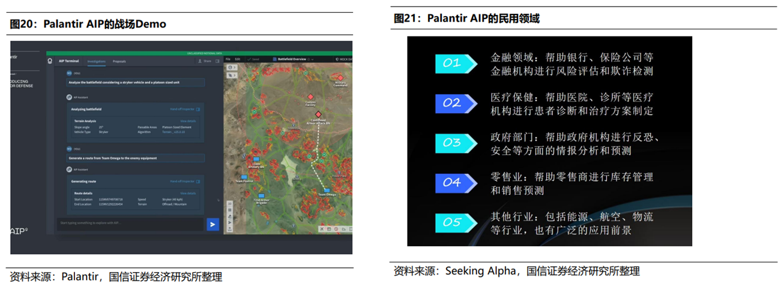The height and width of the screenshot is (290, 784).
Task: Click the 03 badge for 政府部门
Action: coord(457,143)
